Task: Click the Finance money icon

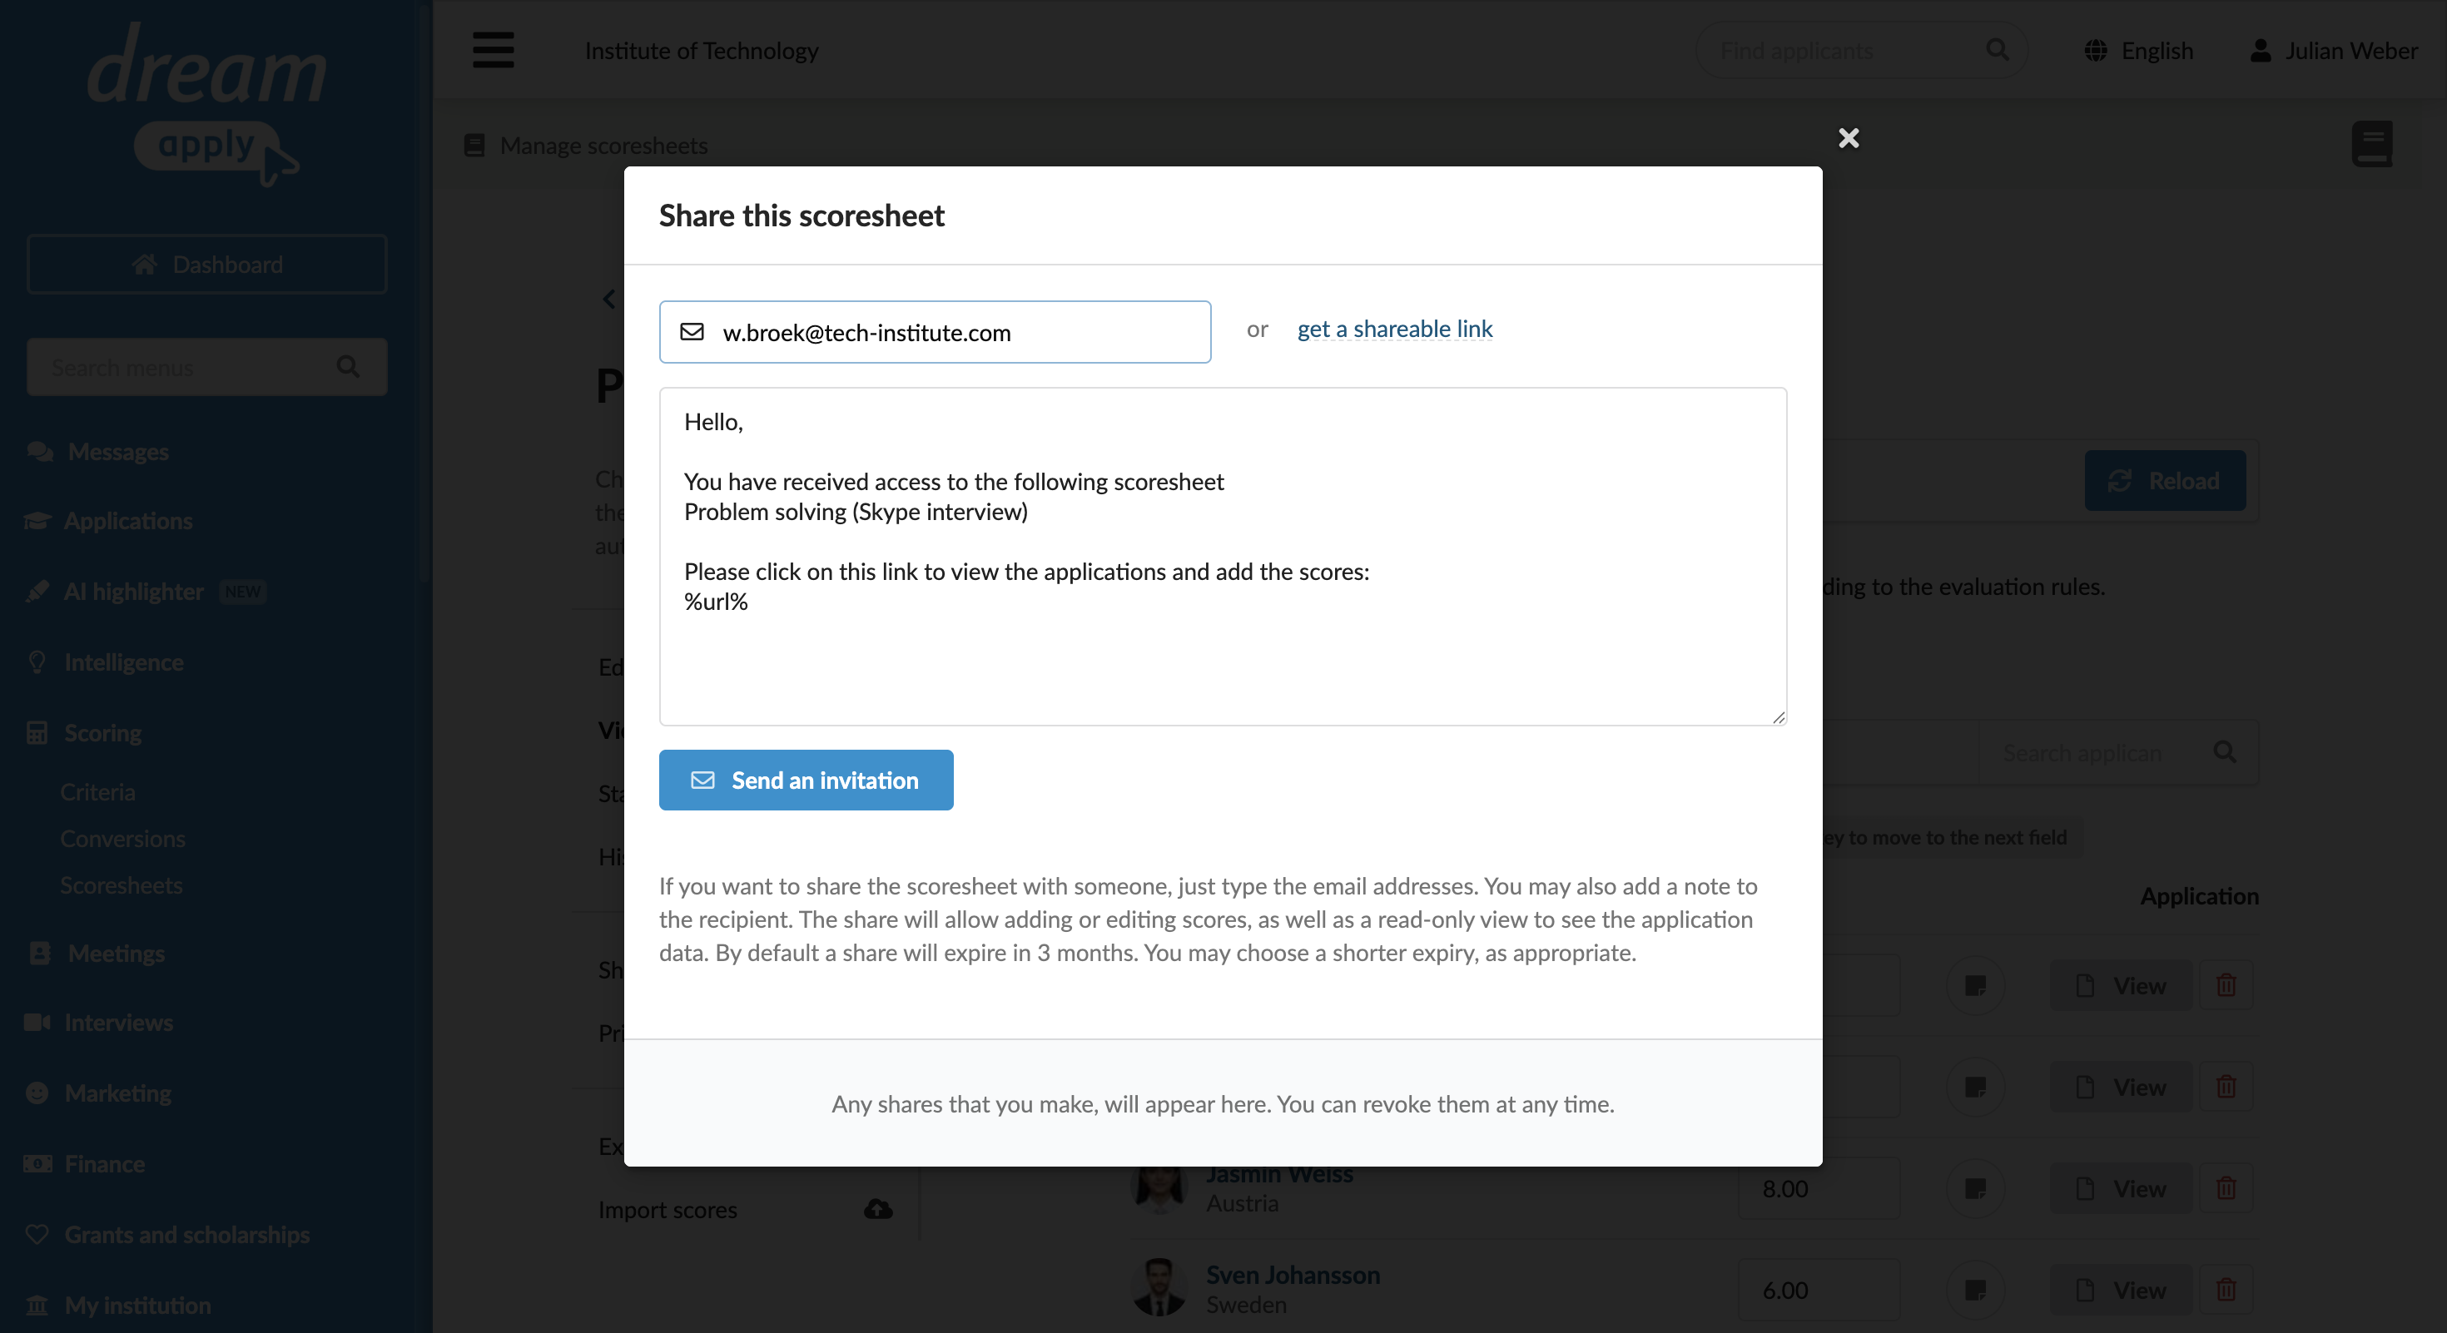Action: 37,1164
